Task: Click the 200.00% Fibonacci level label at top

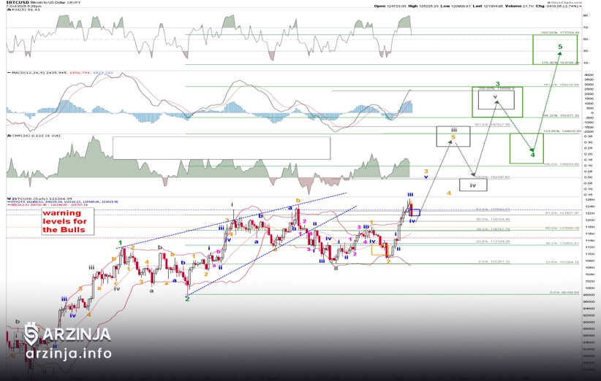Action: point(559,33)
